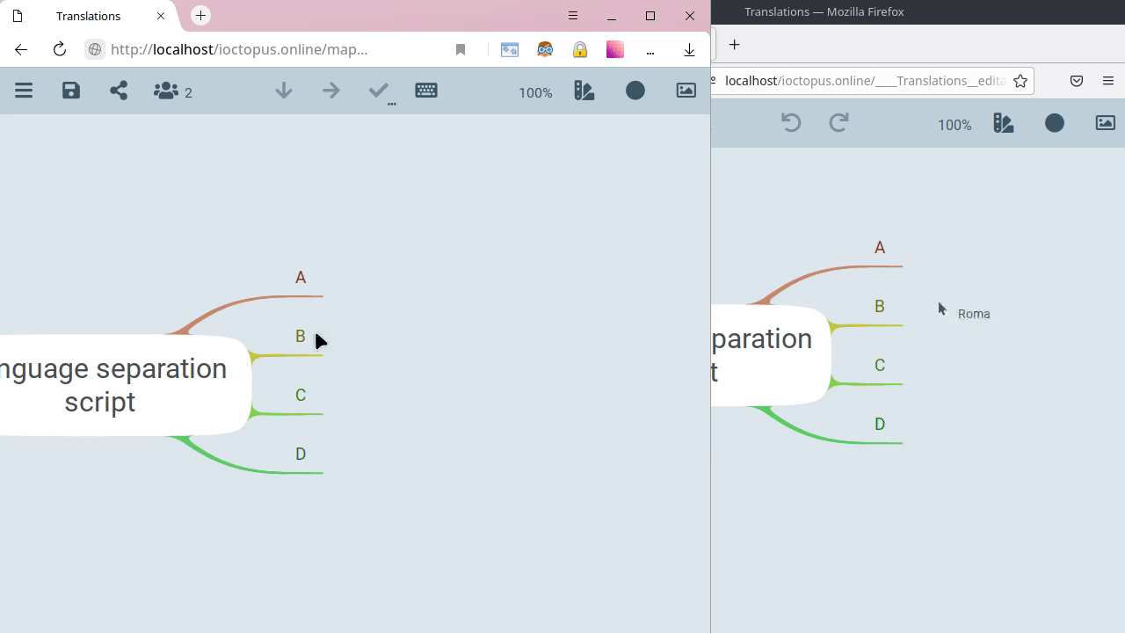Pick node color circle in left toolbar
Viewport: 1125px width, 633px height.
(x=635, y=91)
